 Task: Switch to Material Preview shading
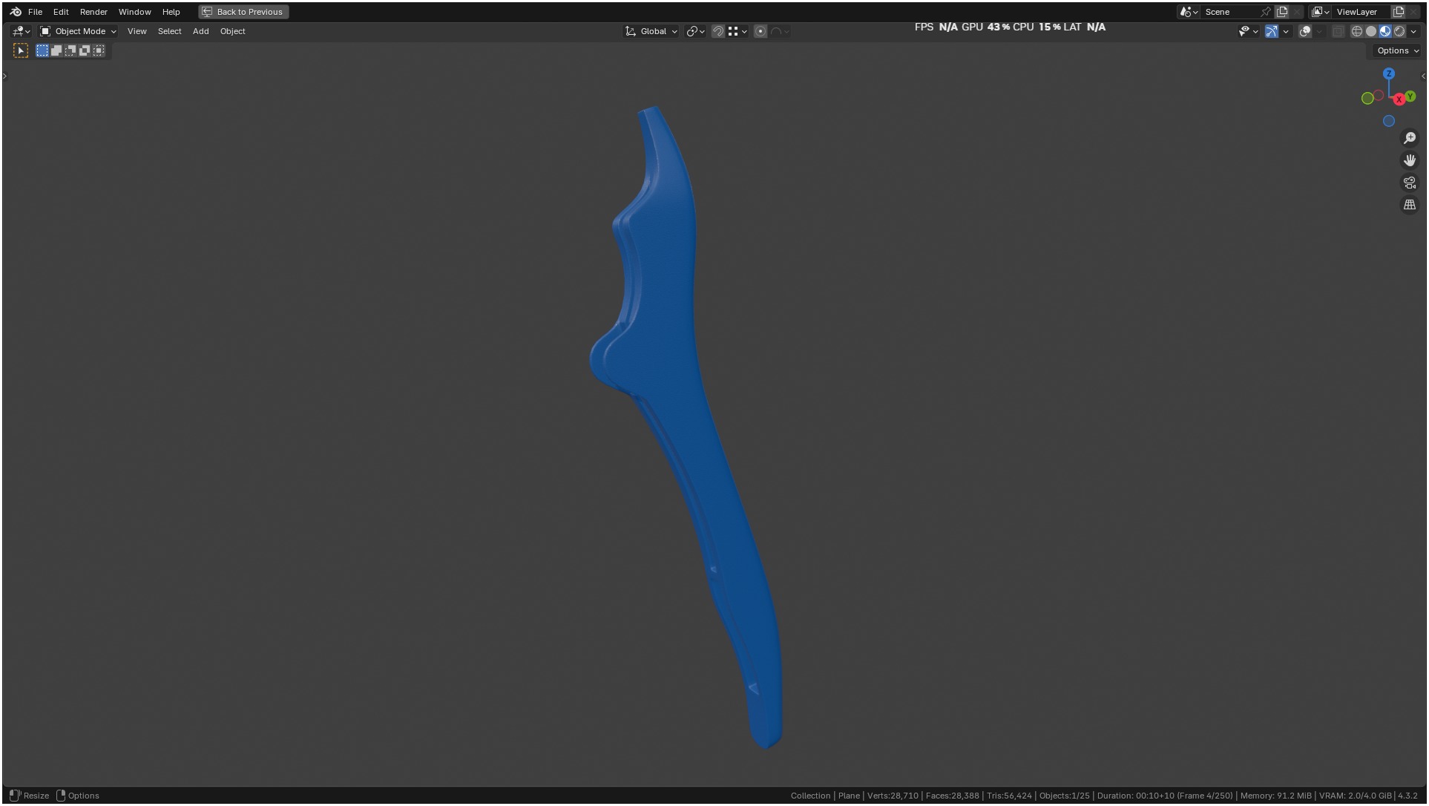1385,31
